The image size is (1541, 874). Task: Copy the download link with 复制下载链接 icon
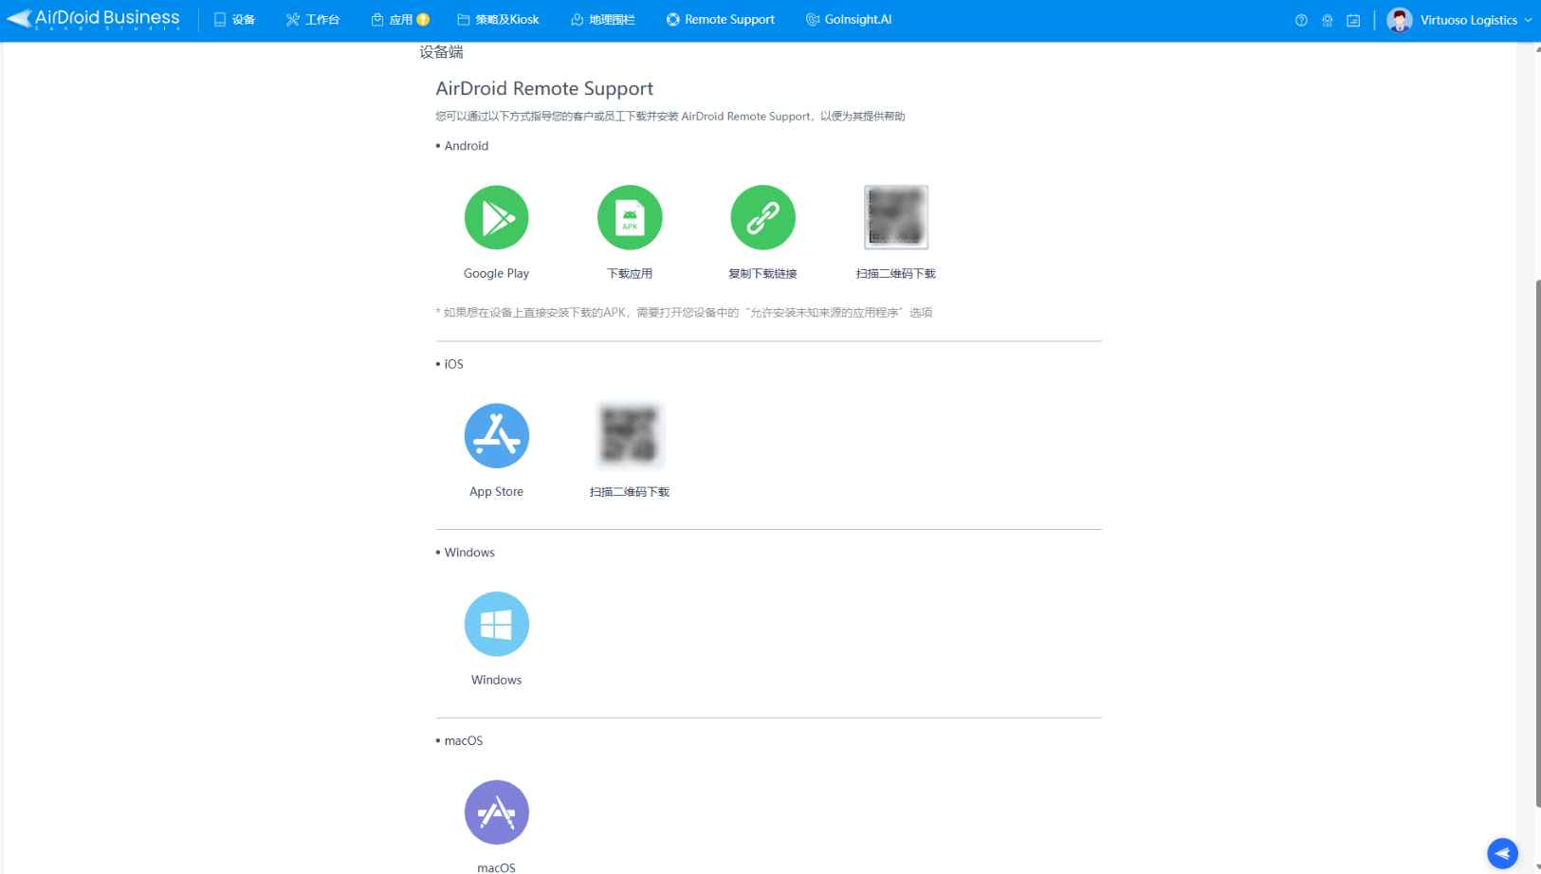[x=762, y=217]
